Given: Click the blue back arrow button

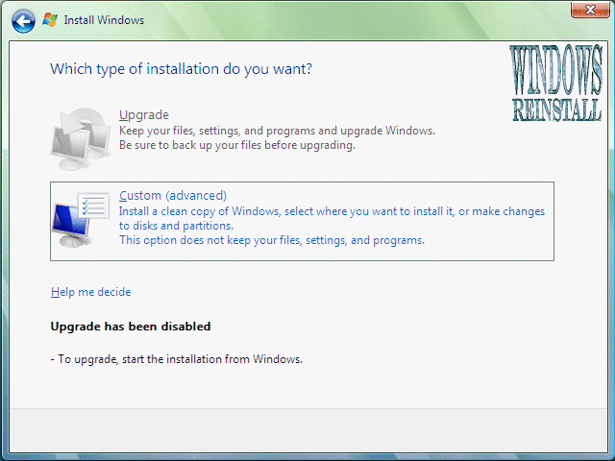Looking at the screenshot, I should [x=24, y=19].
